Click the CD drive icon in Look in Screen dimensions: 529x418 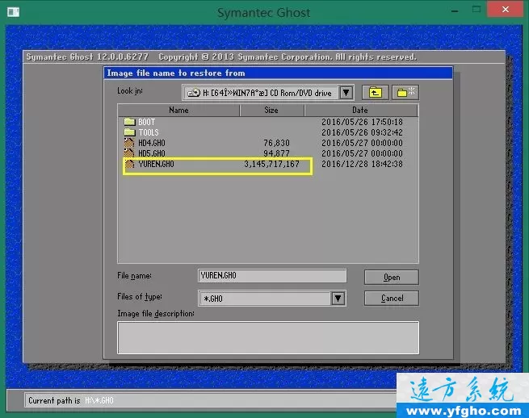tap(195, 93)
